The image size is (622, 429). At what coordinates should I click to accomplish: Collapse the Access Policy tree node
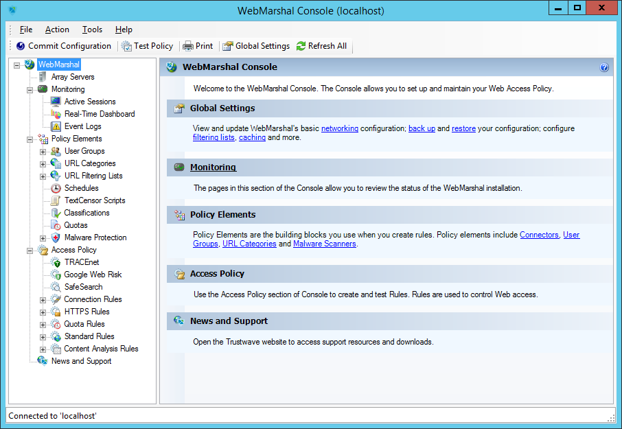point(30,250)
